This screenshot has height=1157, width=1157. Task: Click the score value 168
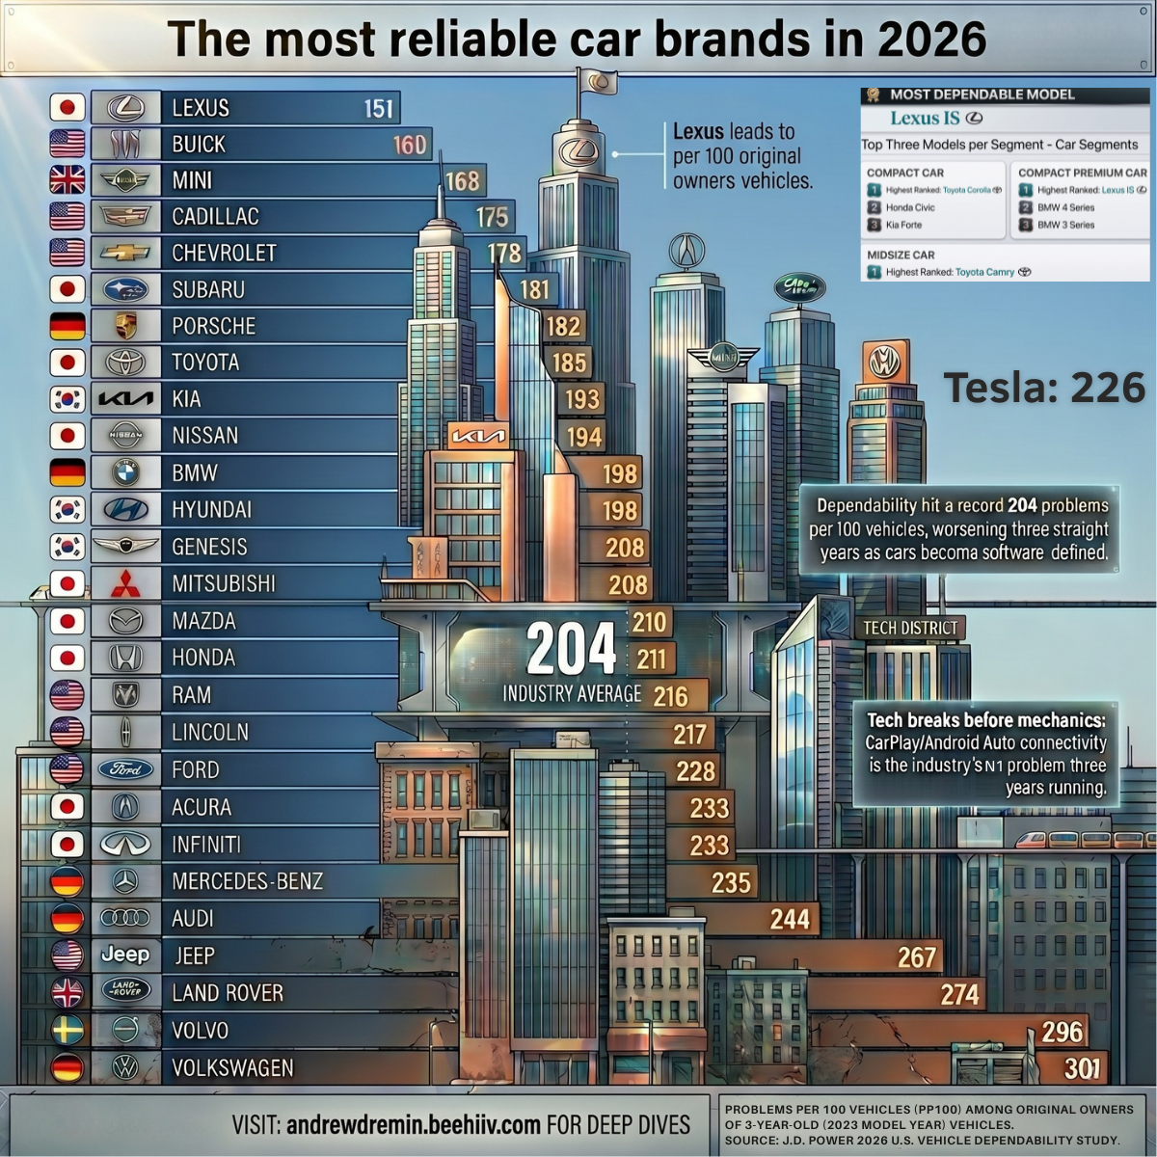(x=462, y=181)
